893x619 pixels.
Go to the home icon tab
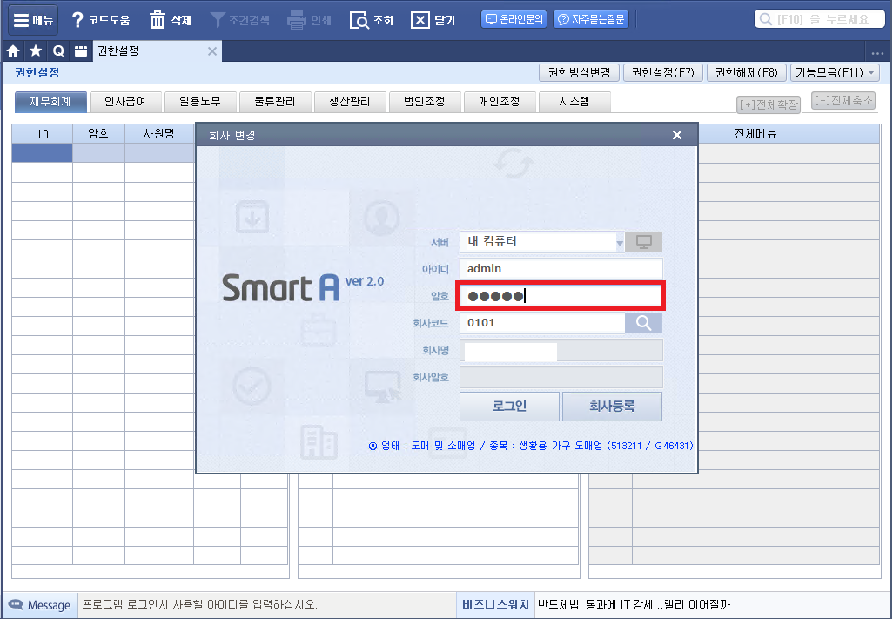coord(13,51)
